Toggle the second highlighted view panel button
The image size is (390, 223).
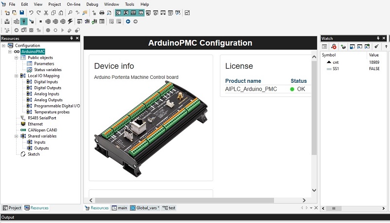(x=126, y=13)
